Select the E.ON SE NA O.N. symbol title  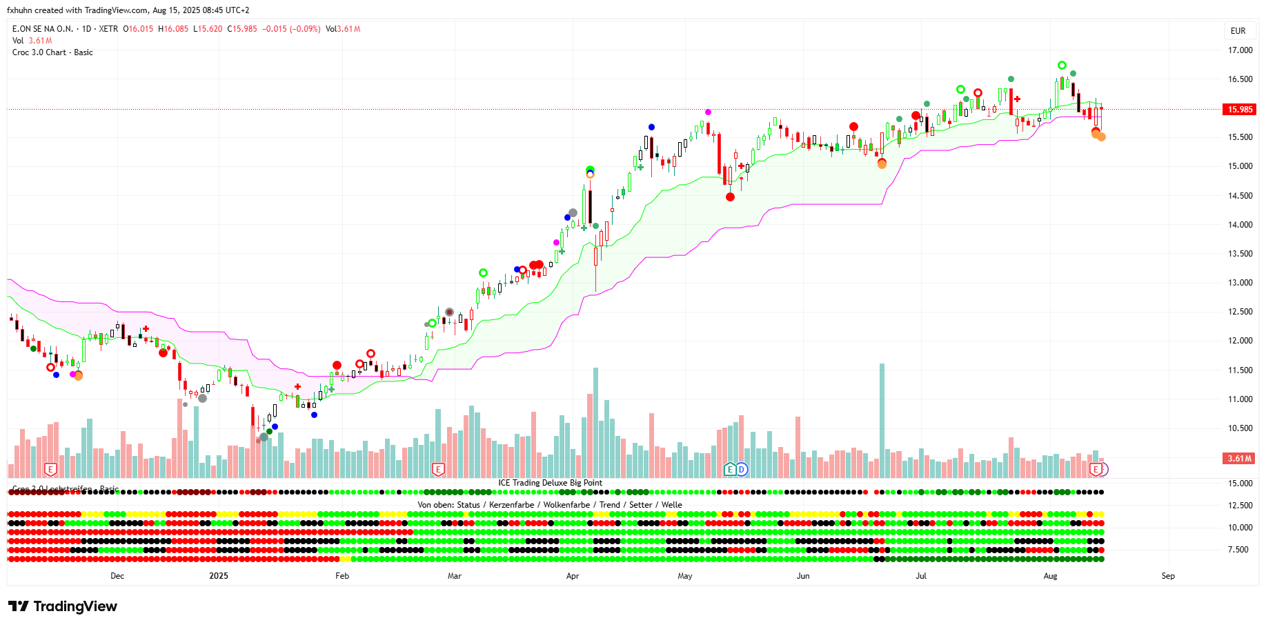[x=43, y=29]
